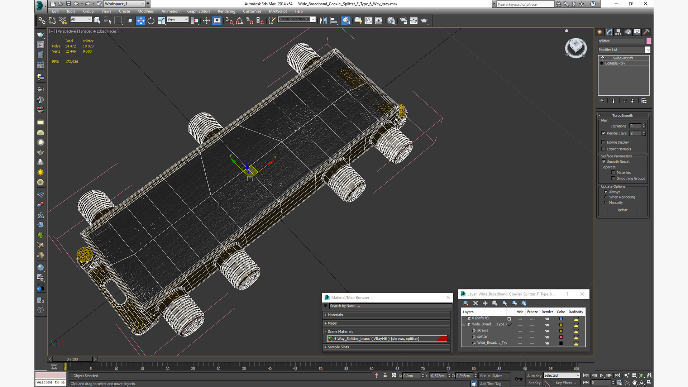The height and width of the screenshot is (387, 688).
Task: Open the key mode Selected dropdown
Action: (x=562, y=376)
